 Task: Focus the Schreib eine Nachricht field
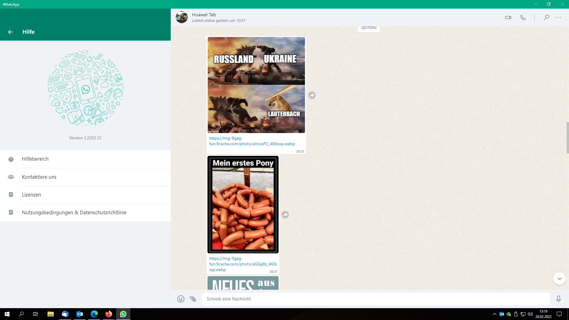376,299
